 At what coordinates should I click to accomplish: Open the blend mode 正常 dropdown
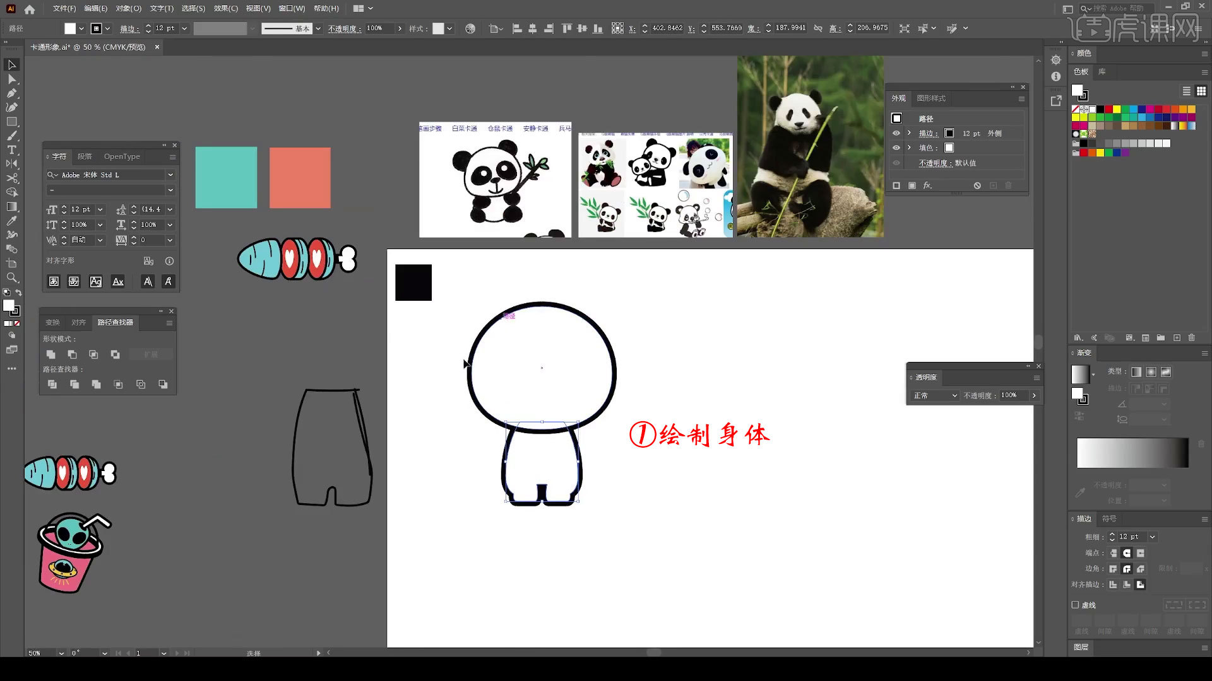(x=936, y=395)
